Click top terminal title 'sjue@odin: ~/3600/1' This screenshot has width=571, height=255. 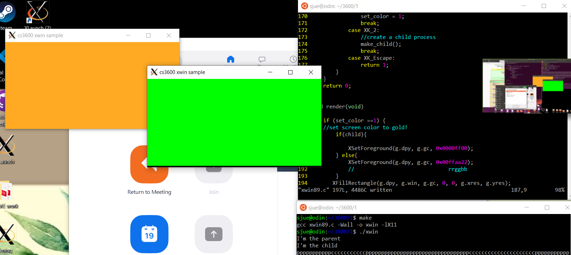tap(334, 6)
